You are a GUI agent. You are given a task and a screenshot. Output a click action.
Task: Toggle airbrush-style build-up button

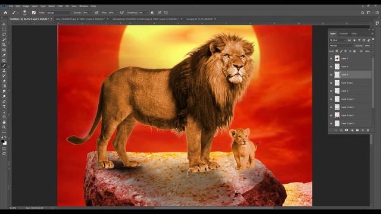tap(121, 12)
